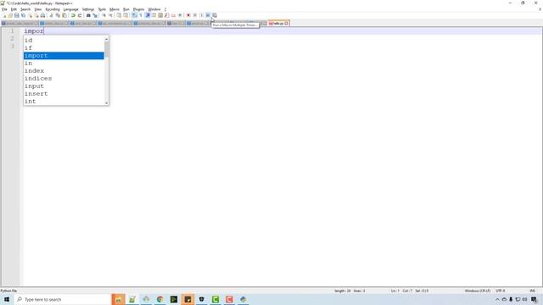Toggle the Monitoring eye toolbar icon

point(180,15)
